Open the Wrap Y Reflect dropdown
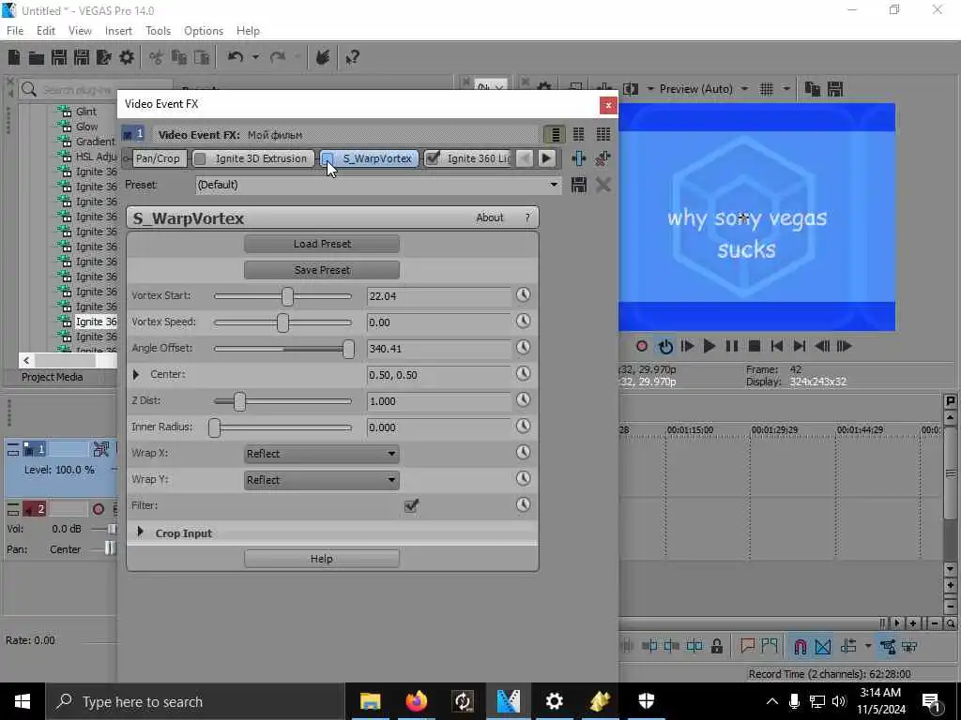The width and height of the screenshot is (961, 720). coord(321,480)
